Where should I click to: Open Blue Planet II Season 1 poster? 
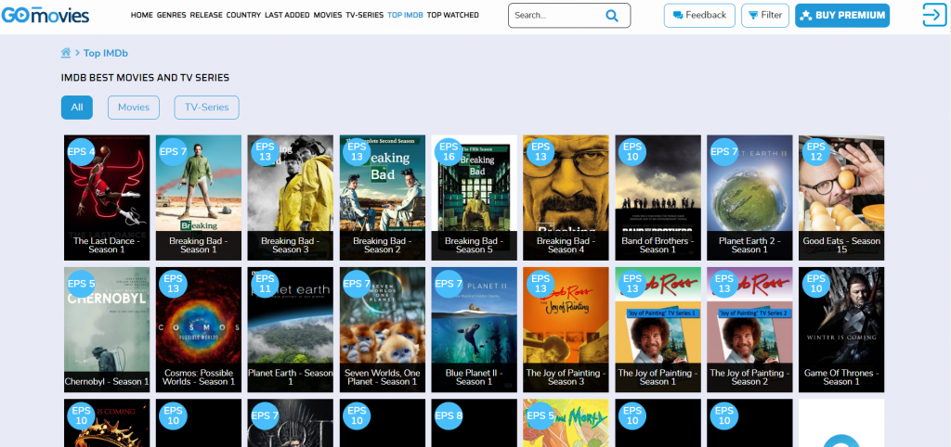tap(475, 329)
